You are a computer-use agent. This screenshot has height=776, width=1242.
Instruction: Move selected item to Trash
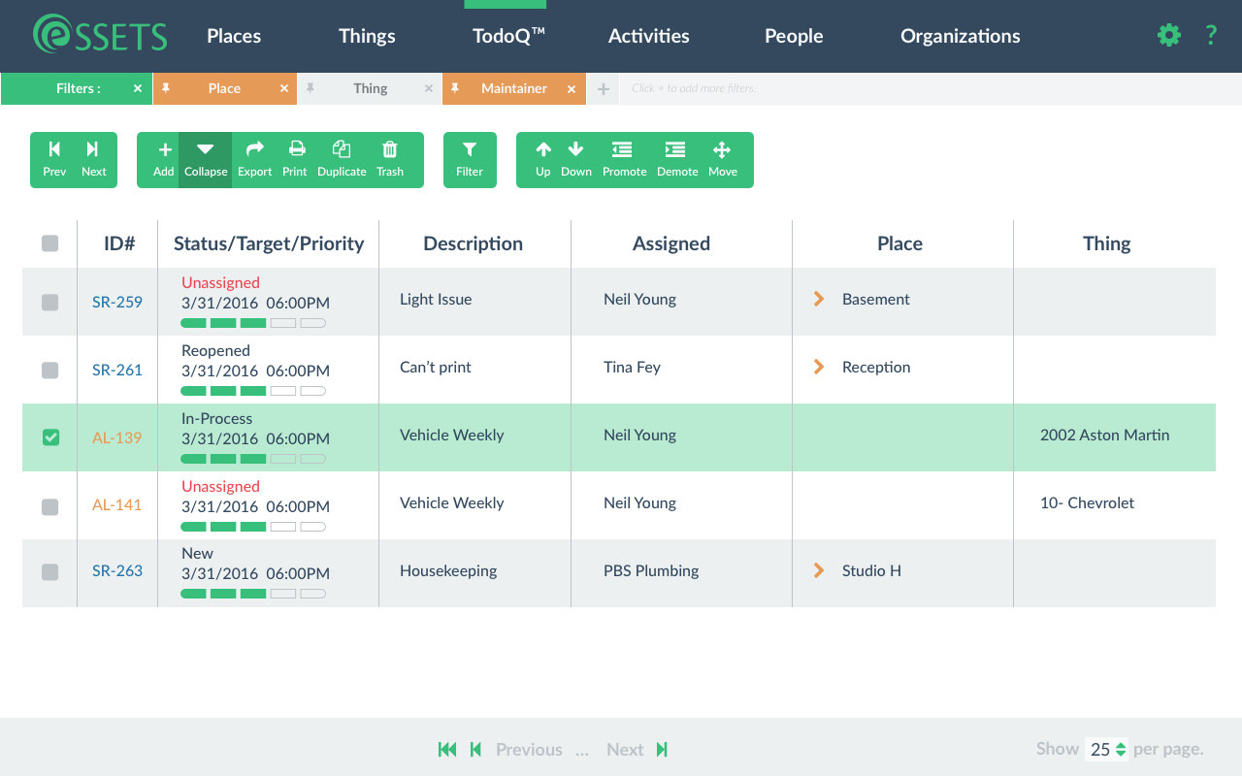[390, 159]
